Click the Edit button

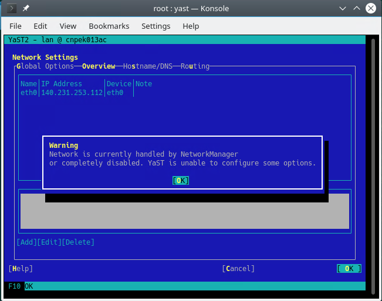coord(49,242)
